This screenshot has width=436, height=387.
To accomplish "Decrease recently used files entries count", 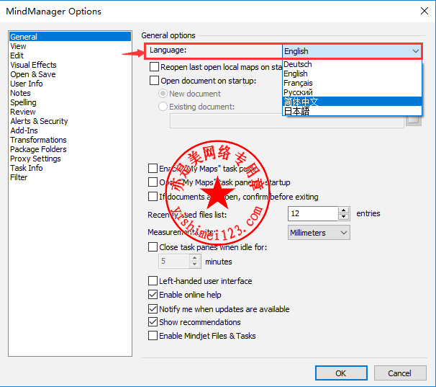I will (x=344, y=217).
